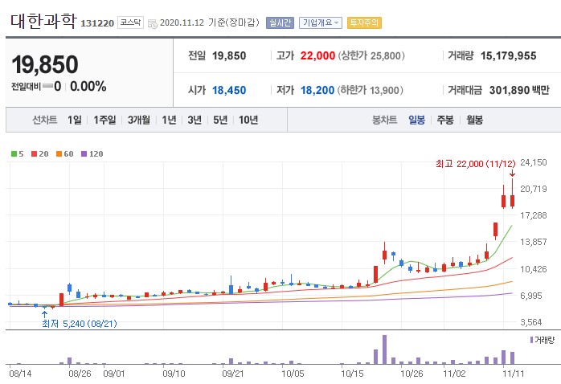Click the 대한과학 stock name title

43,22
